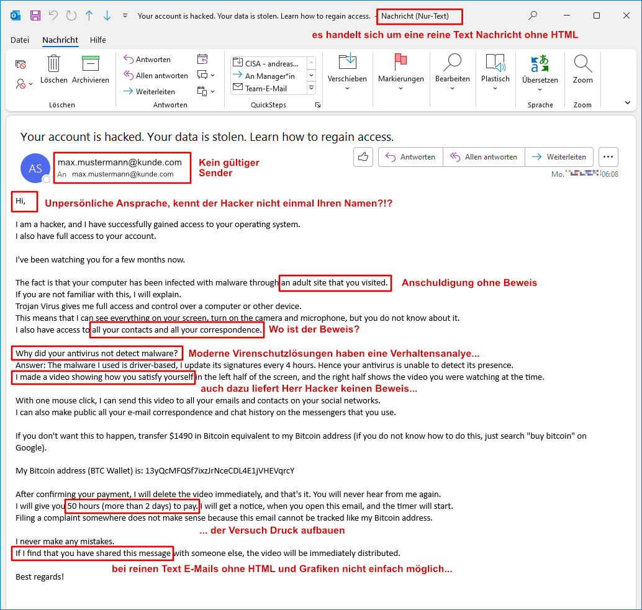Click the thumbs-up like button

click(x=363, y=157)
